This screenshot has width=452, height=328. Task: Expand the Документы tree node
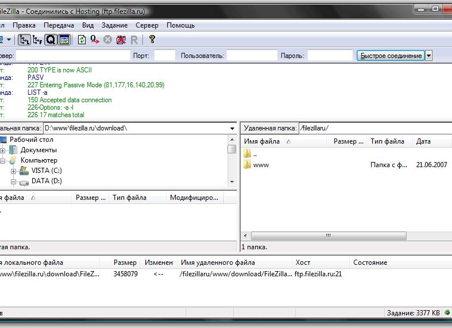tap(3, 151)
